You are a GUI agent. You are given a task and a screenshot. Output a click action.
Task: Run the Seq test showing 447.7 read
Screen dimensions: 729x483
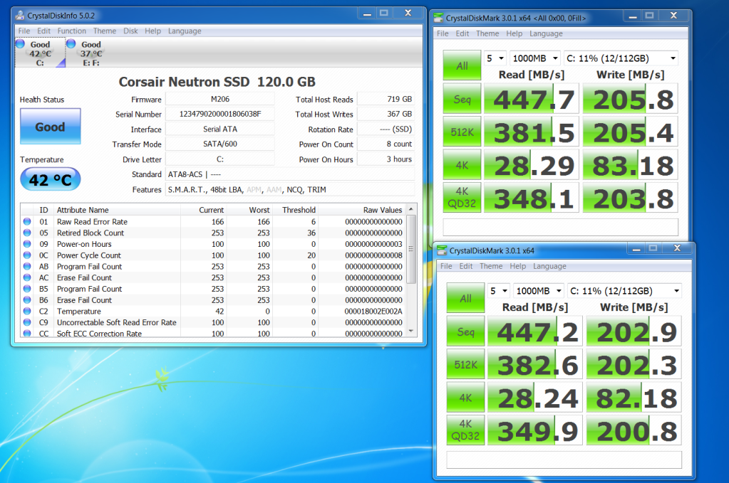click(462, 99)
